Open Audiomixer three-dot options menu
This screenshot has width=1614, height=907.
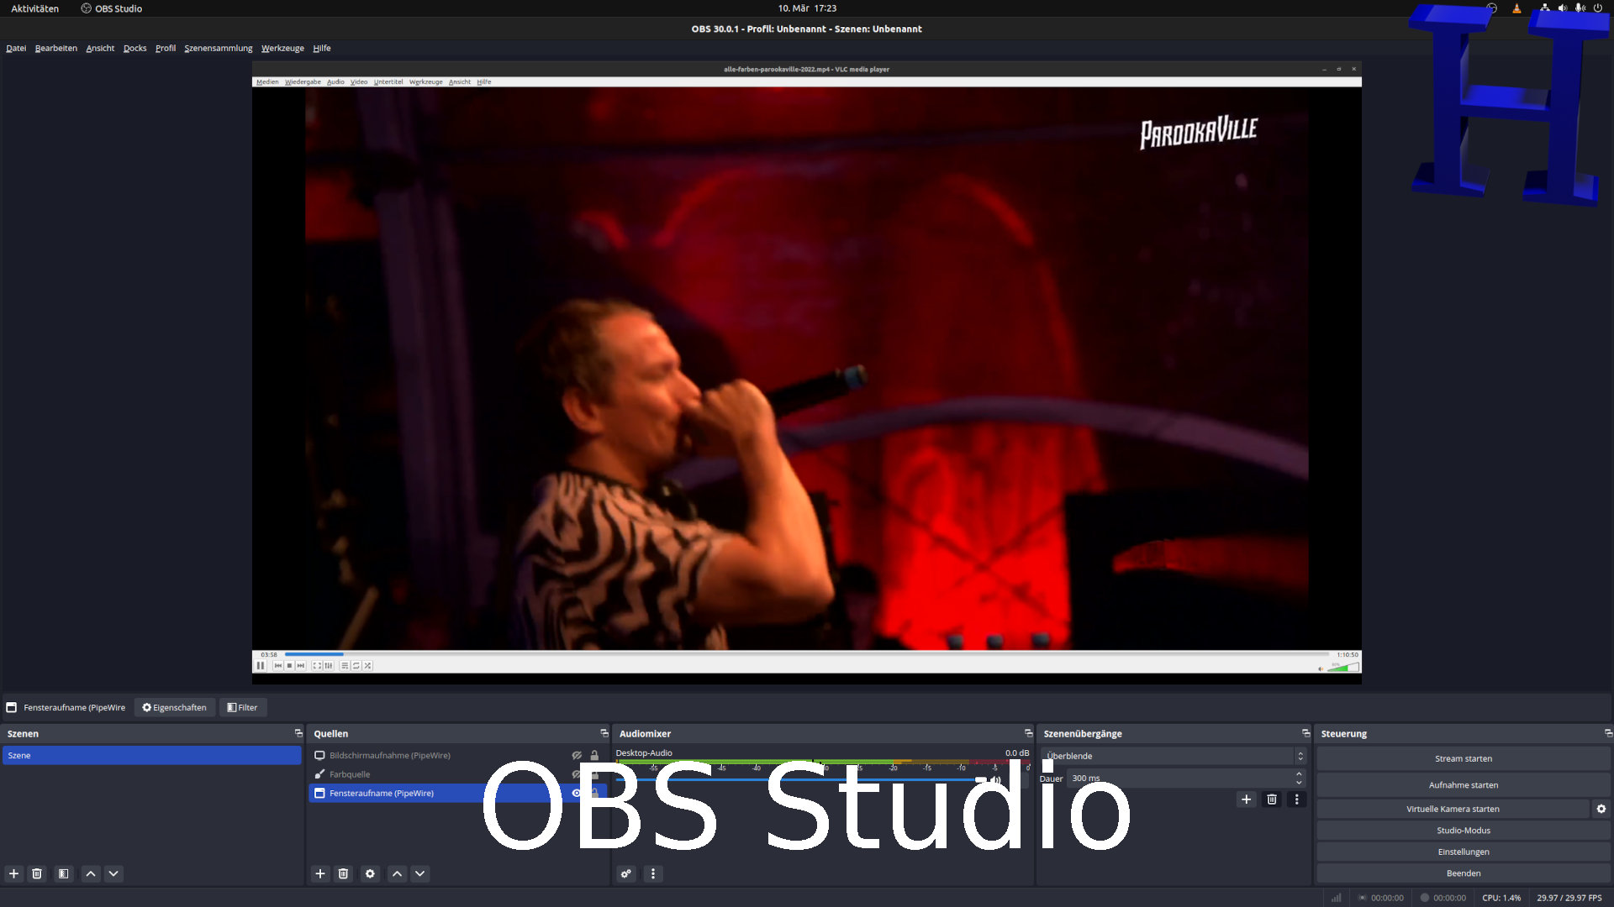(x=653, y=873)
